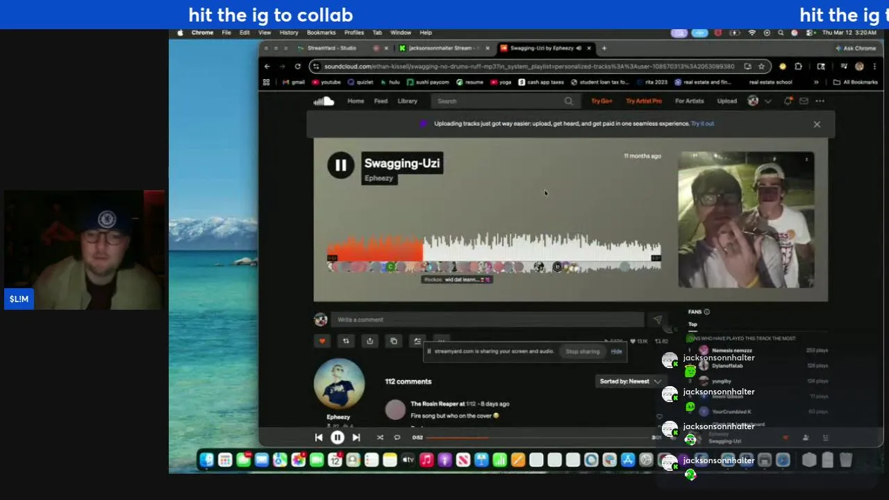This screenshot has height=500, width=889.
Task: Open the Upload page
Action: pos(727,101)
